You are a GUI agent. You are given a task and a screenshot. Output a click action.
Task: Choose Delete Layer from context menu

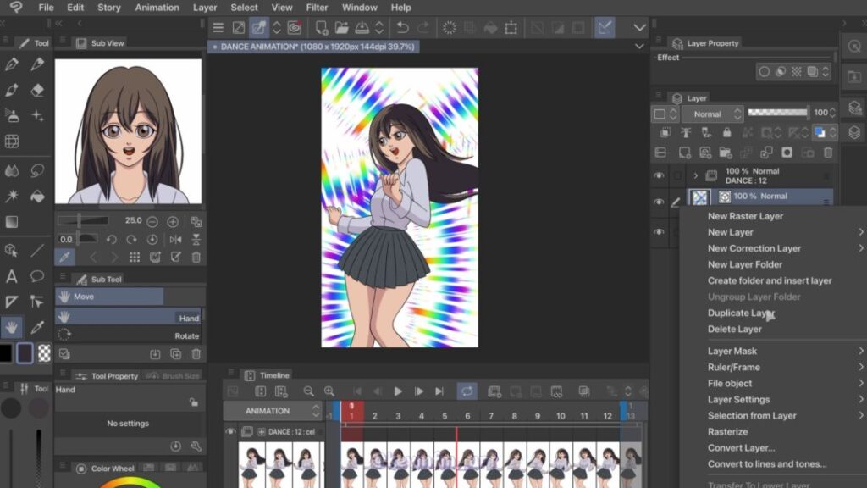click(x=734, y=329)
